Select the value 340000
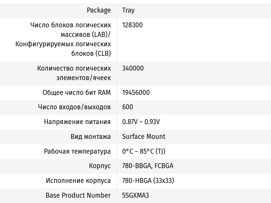 click(x=133, y=68)
